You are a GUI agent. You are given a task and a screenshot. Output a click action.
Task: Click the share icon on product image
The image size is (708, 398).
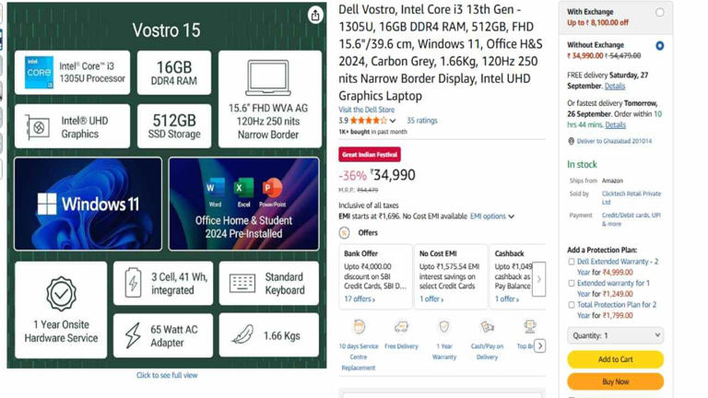315,15
